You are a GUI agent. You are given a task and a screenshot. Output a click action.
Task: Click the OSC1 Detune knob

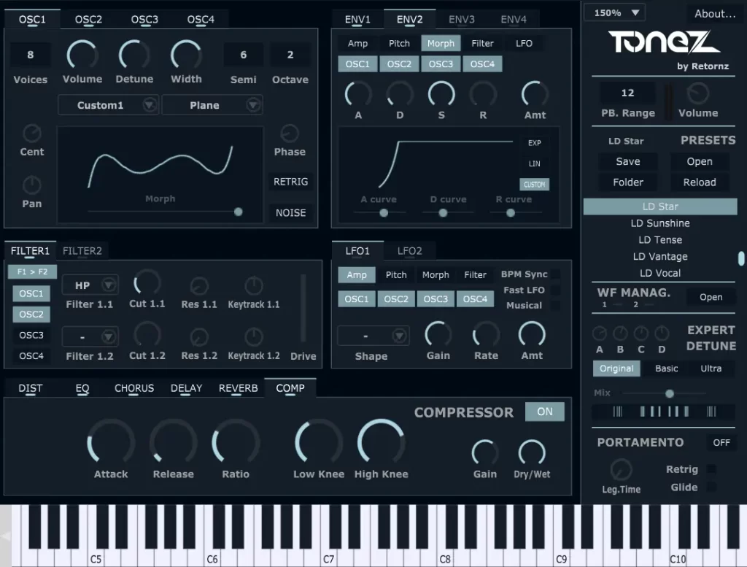(134, 55)
